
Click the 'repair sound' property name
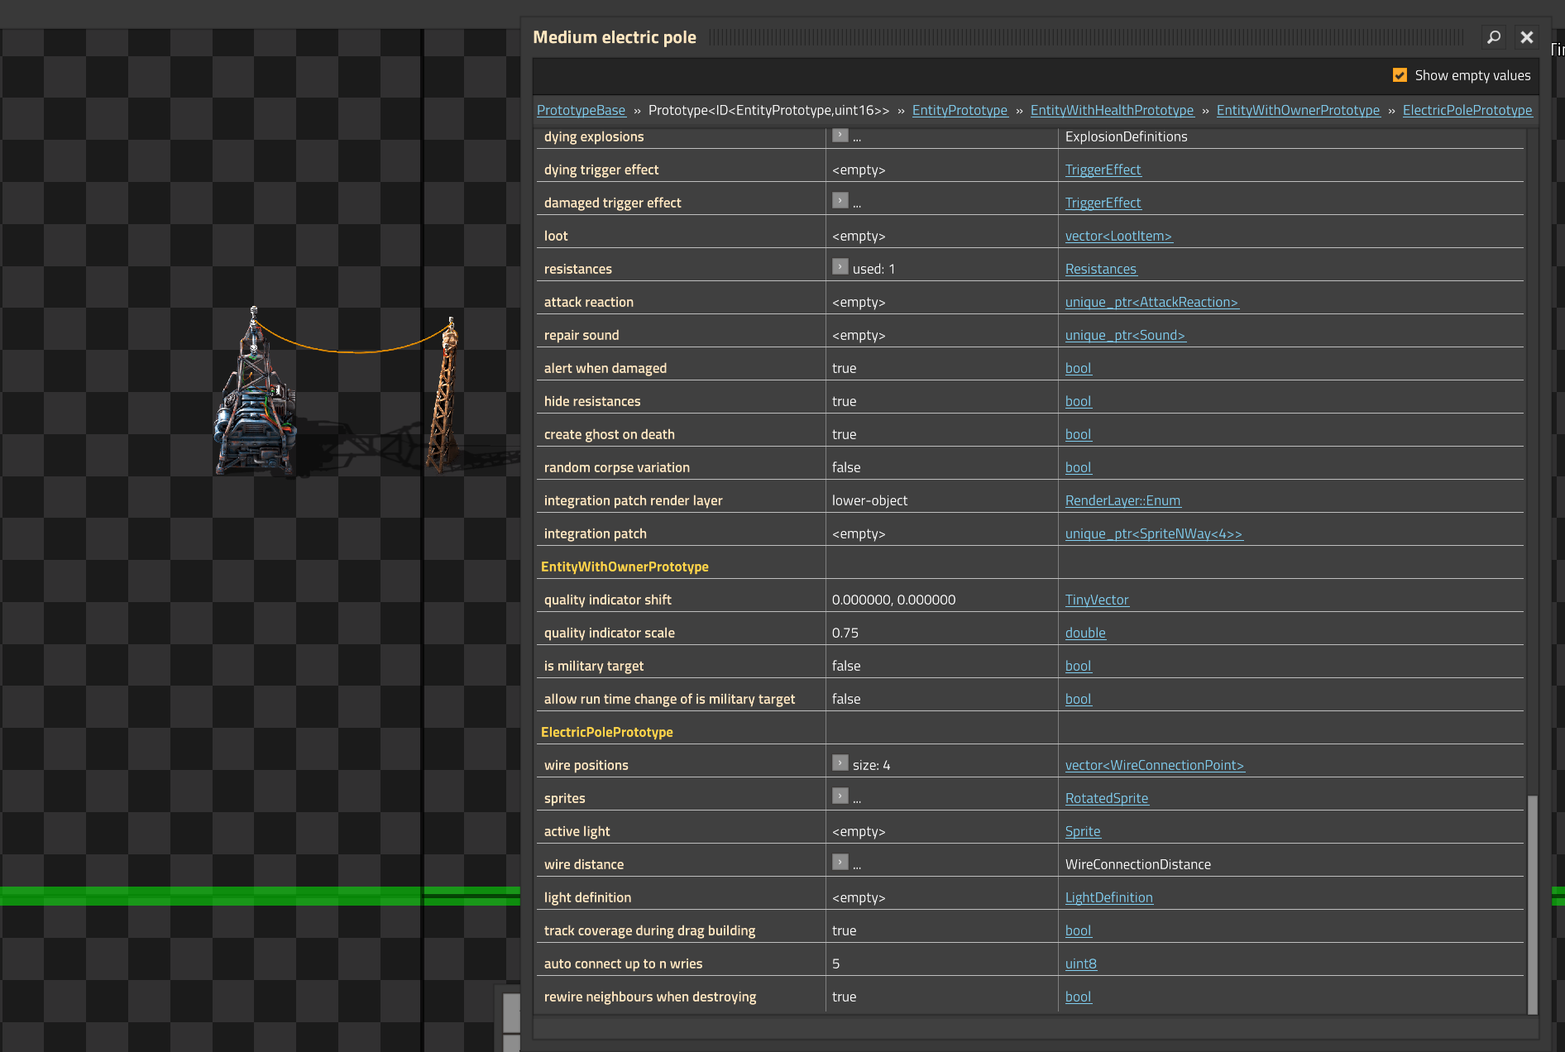click(x=581, y=335)
